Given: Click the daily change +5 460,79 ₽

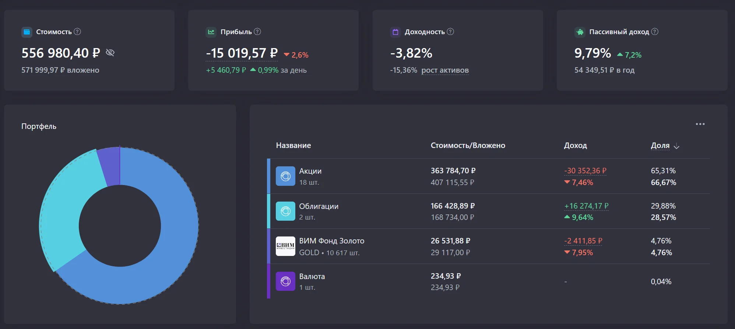Looking at the screenshot, I should coord(226,70).
